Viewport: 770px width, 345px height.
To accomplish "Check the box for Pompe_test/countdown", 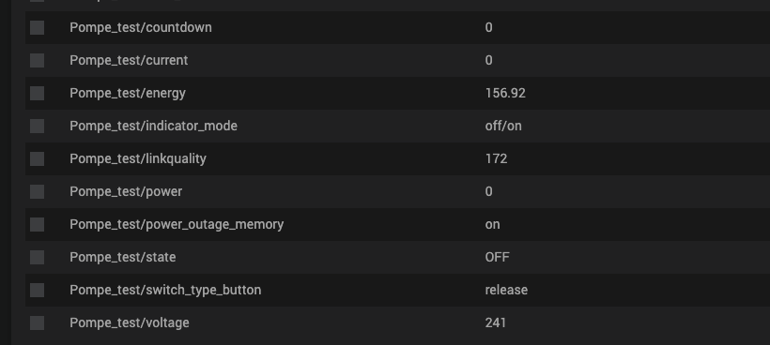I will point(37,27).
